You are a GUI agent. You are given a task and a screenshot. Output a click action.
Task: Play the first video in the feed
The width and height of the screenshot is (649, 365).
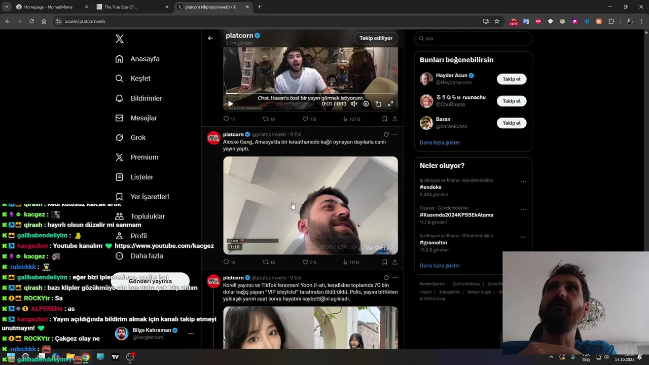[x=230, y=104]
